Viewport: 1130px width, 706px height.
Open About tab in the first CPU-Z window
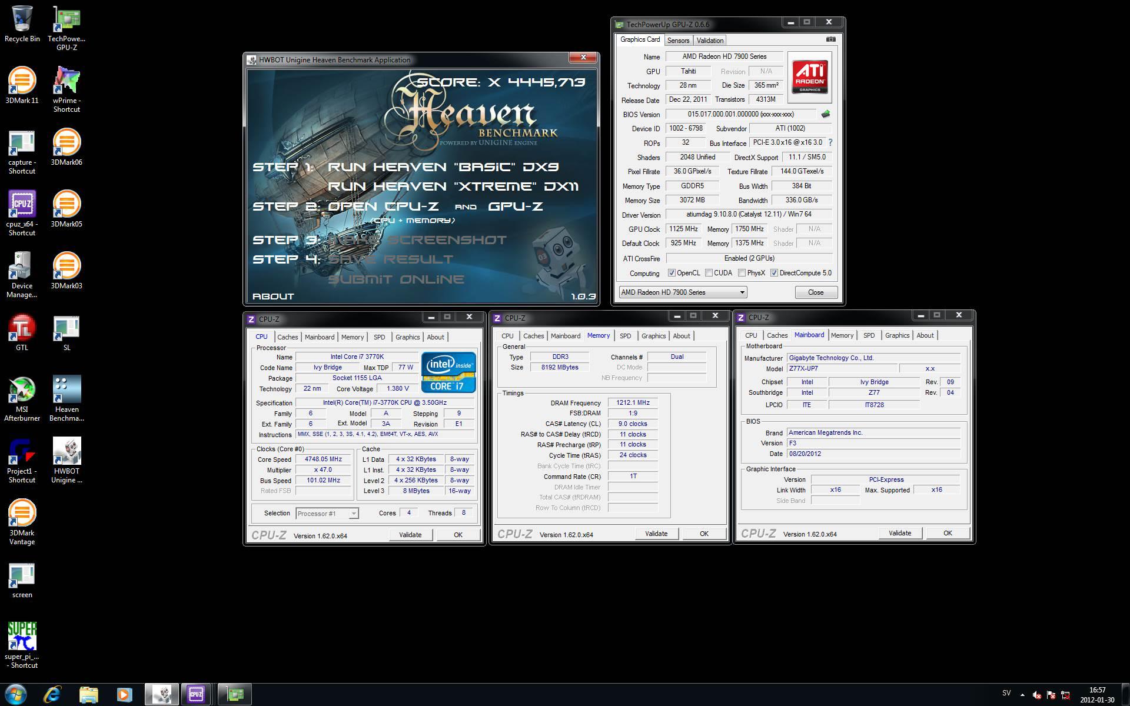click(436, 337)
